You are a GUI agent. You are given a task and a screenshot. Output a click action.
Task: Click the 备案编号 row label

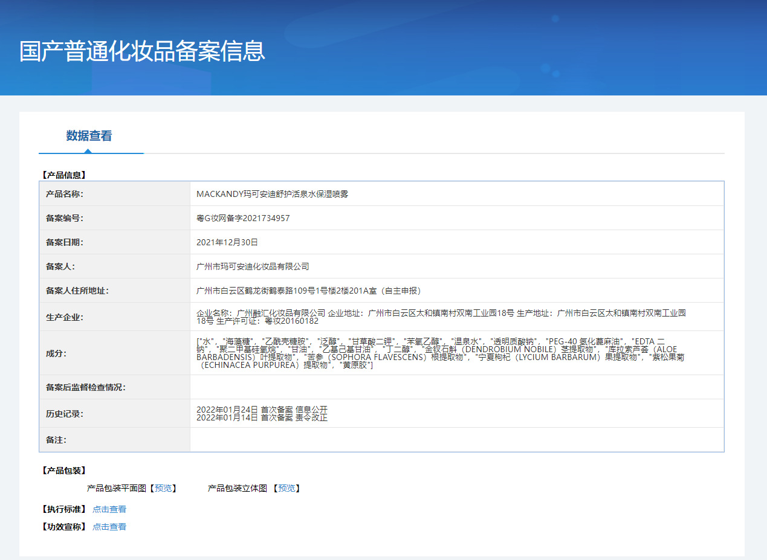pos(64,218)
